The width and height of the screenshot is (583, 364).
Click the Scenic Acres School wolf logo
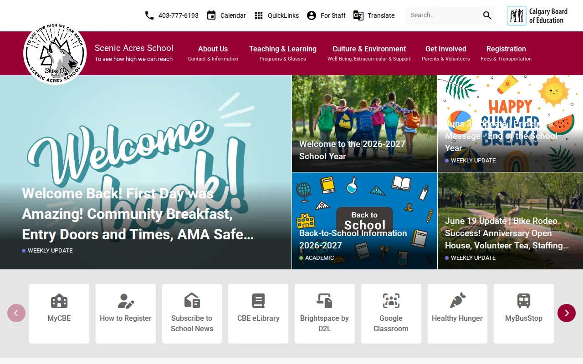click(55, 54)
